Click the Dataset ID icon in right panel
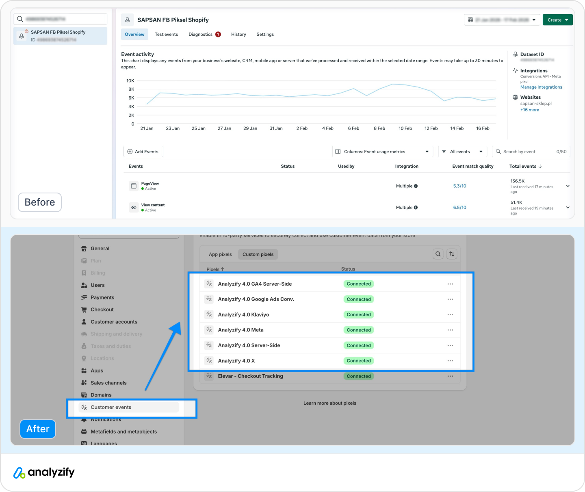585x492 pixels. tap(515, 54)
